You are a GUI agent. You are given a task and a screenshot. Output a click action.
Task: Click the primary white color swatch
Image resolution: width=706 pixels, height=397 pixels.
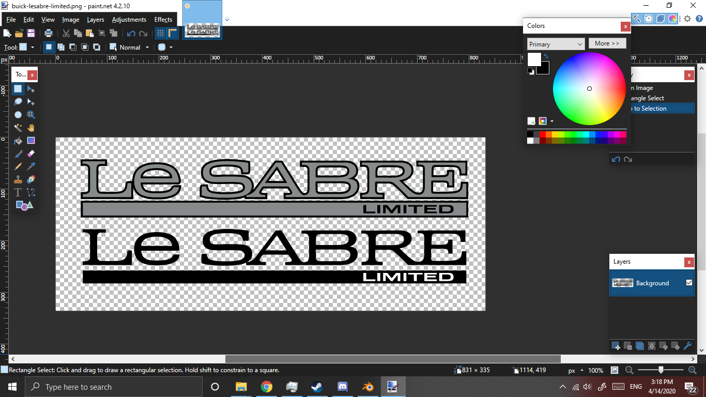(534, 59)
